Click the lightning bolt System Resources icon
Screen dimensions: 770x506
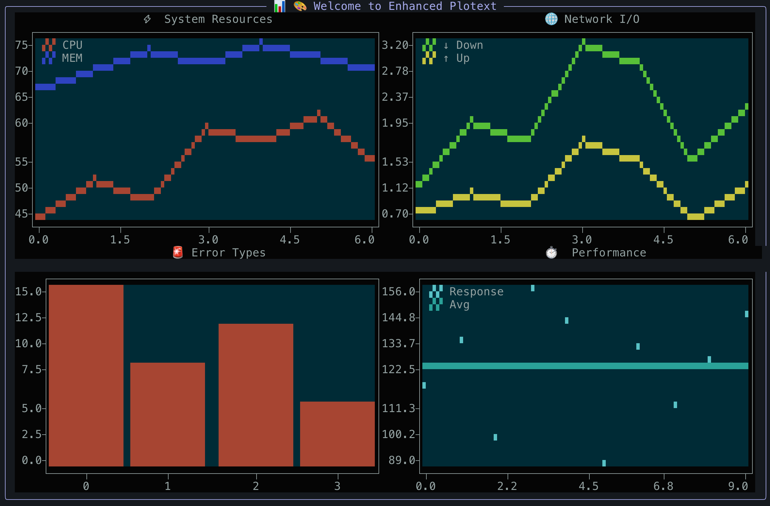[x=147, y=19]
